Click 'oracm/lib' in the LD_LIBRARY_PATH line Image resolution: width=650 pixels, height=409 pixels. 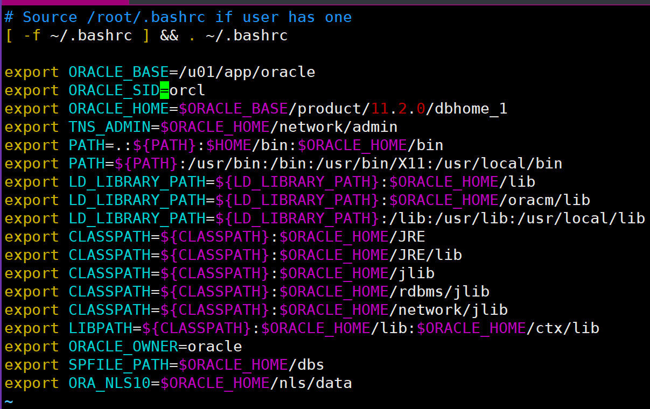[x=549, y=200]
